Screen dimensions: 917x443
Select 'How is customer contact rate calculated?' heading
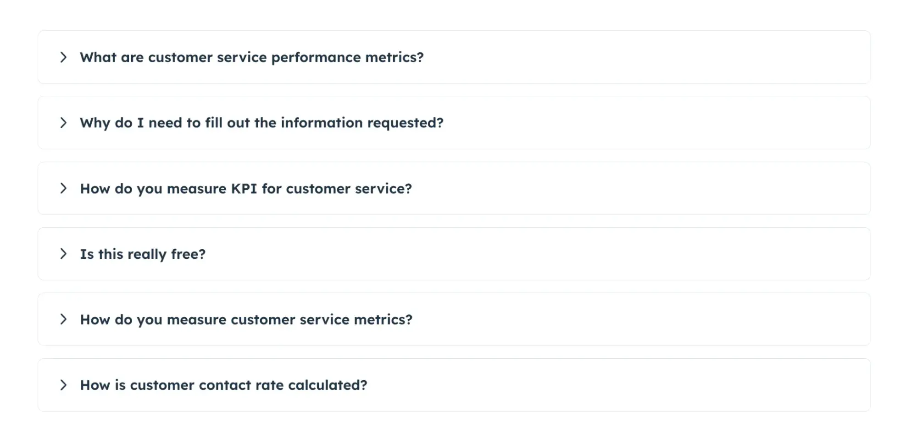tap(223, 385)
